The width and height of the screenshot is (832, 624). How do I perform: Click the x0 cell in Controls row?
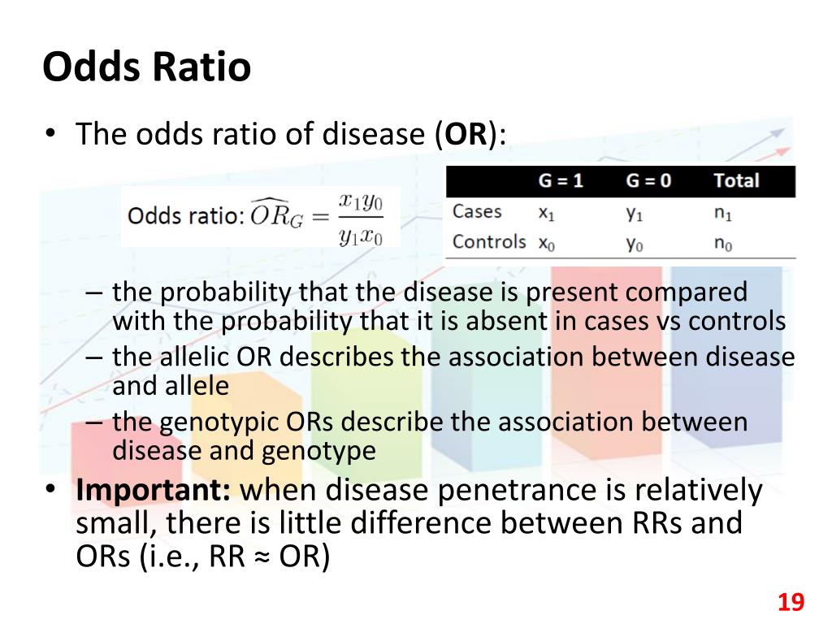547,244
